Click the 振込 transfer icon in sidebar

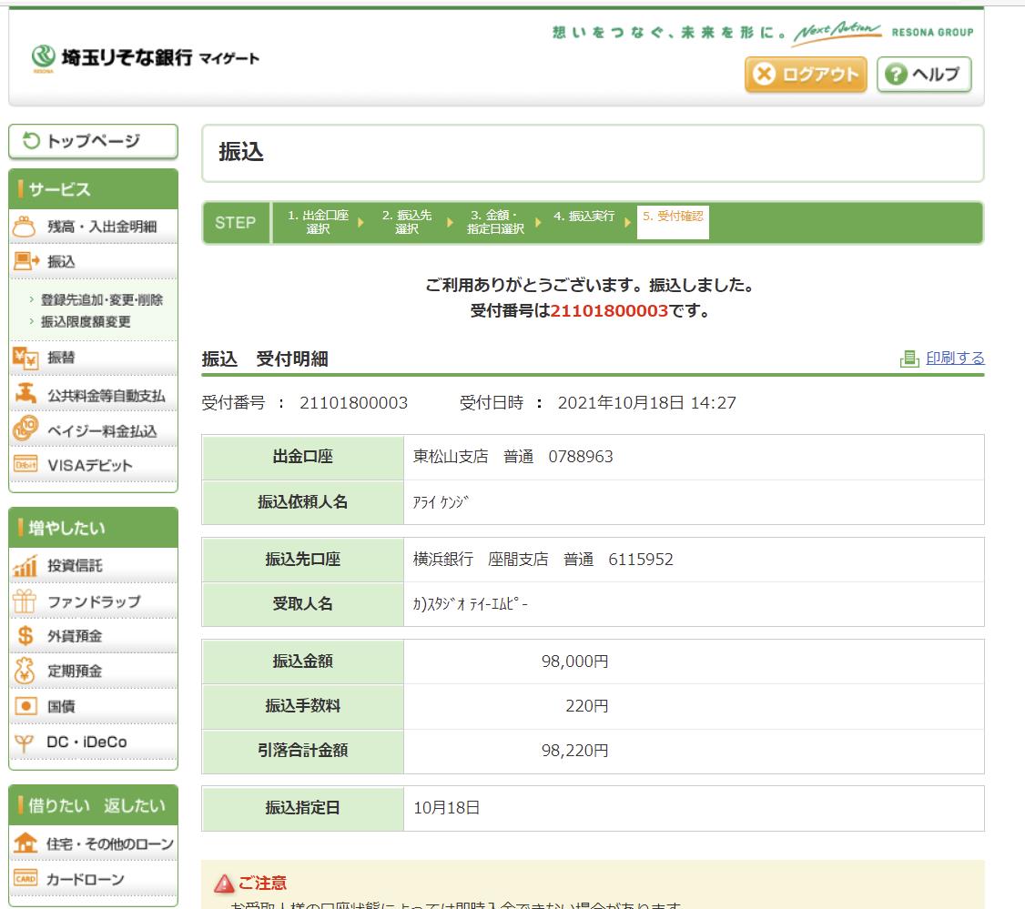[26, 261]
